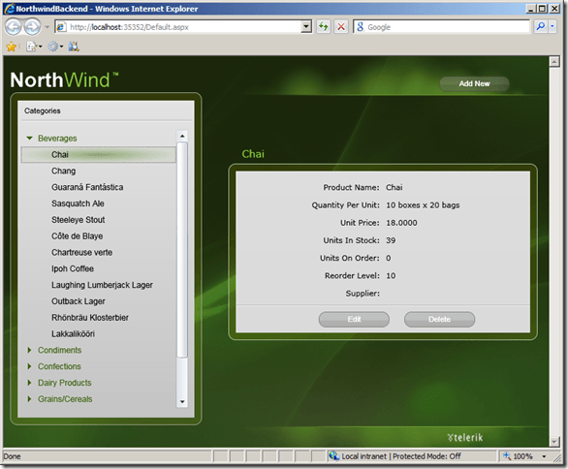This screenshot has width=568, height=469.
Task: Click the Reorder Level value 10
Action: click(x=391, y=276)
